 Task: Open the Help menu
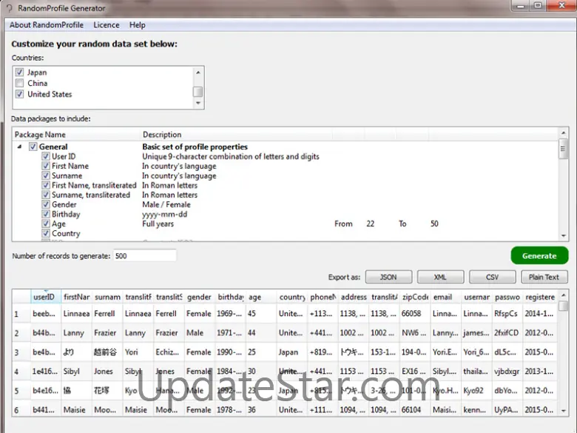[138, 25]
